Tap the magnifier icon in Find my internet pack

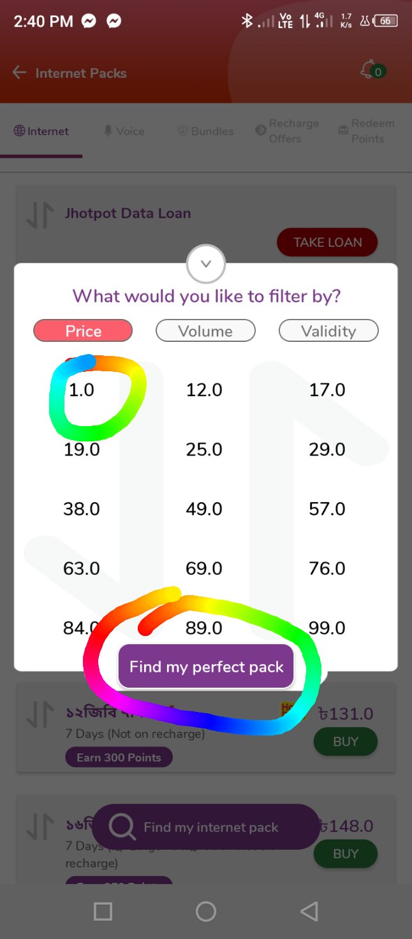point(122,827)
